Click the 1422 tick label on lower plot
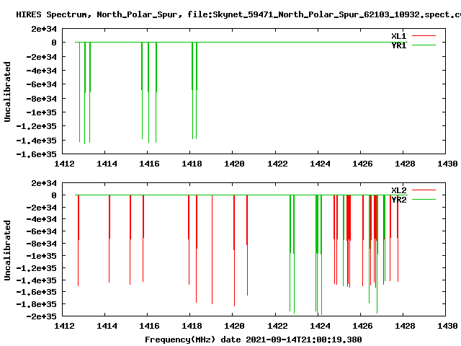 click(277, 326)
